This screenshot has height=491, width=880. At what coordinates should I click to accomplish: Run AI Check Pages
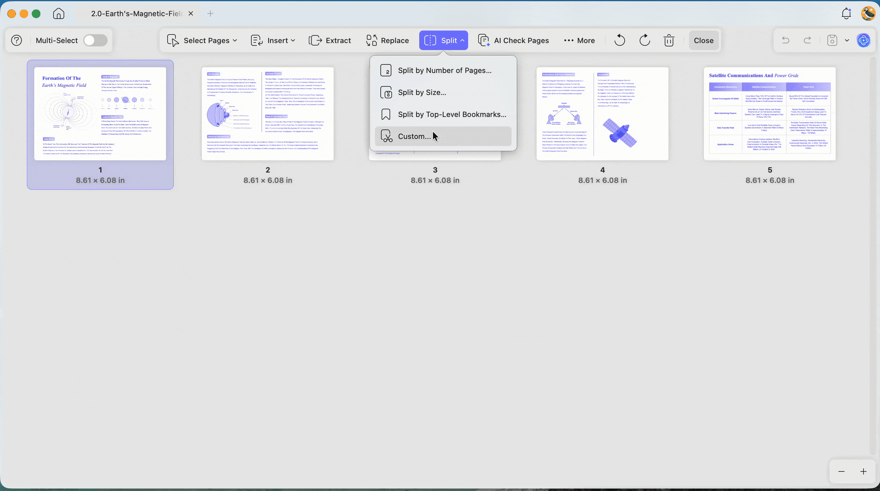point(513,40)
